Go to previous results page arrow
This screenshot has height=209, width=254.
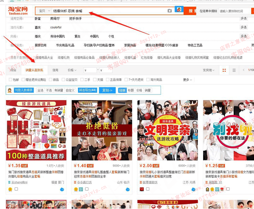point(244,70)
